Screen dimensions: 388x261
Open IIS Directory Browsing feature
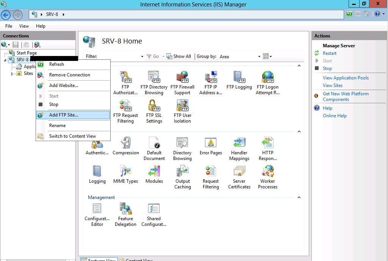[x=182, y=149]
